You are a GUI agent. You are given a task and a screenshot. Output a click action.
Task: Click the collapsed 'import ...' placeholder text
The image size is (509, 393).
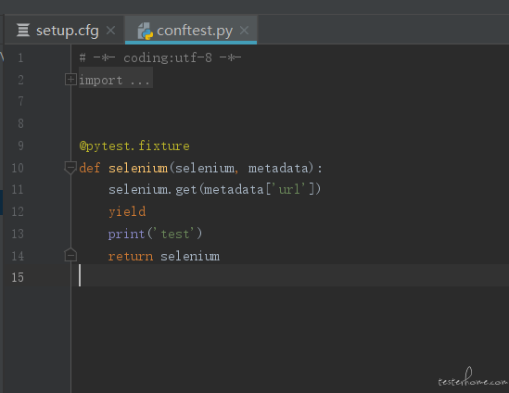pyautogui.click(x=115, y=80)
